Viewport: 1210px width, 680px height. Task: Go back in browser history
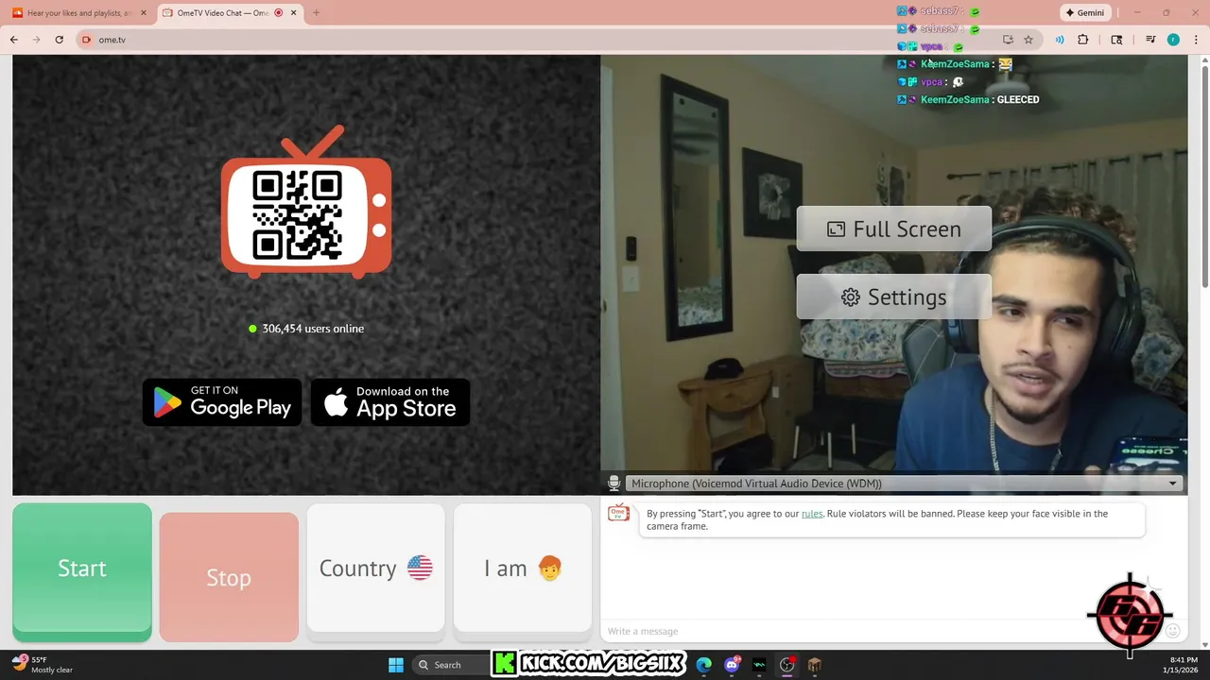coord(14,40)
